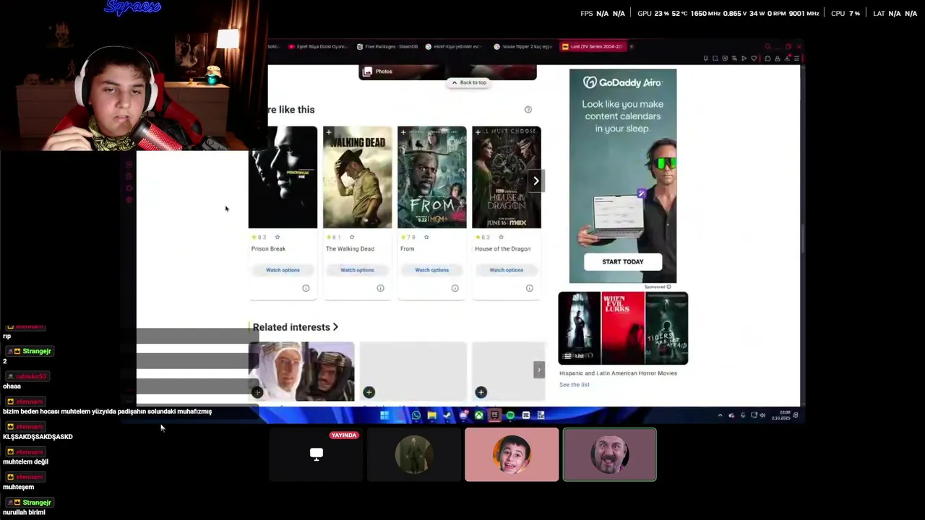Add The Walking Dead to watchlist
Image resolution: width=925 pixels, height=520 pixels.
329,133
